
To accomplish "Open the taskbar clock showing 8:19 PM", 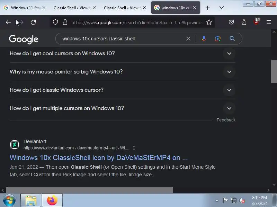I will (259, 200).
